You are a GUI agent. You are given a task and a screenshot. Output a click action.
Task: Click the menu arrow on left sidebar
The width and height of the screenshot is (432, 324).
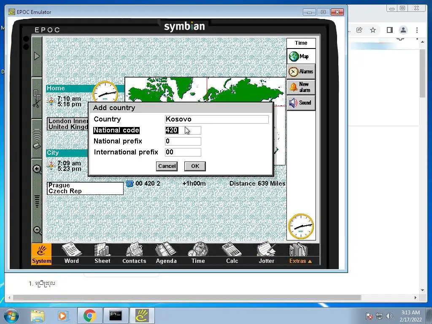pyautogui.click(x=37, y=57)
